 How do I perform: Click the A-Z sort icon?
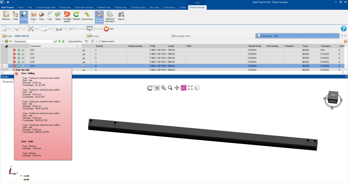click(x=92, y=41)
